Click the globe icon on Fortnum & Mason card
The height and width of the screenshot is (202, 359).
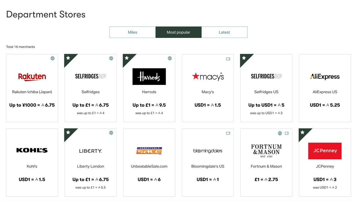280,133
